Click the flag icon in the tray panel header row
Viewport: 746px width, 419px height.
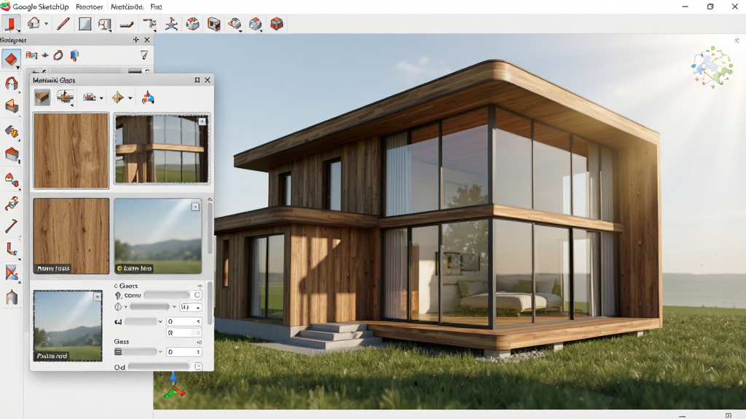pyautogui.click(x=31, y=55)
